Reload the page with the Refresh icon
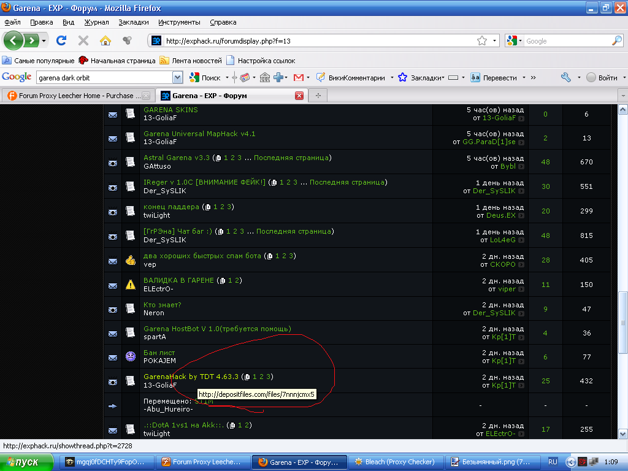 coord(61,40)
